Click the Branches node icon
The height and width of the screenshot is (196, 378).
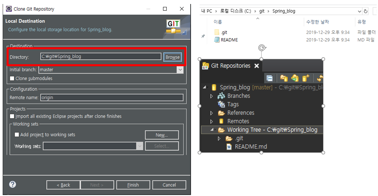(x=221, y=96)
